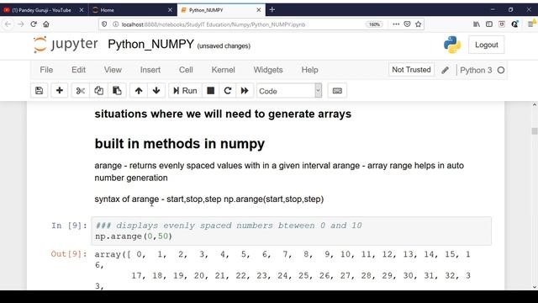Restart the kernel icon
538x303 pixels.
[x=228, y=91]
